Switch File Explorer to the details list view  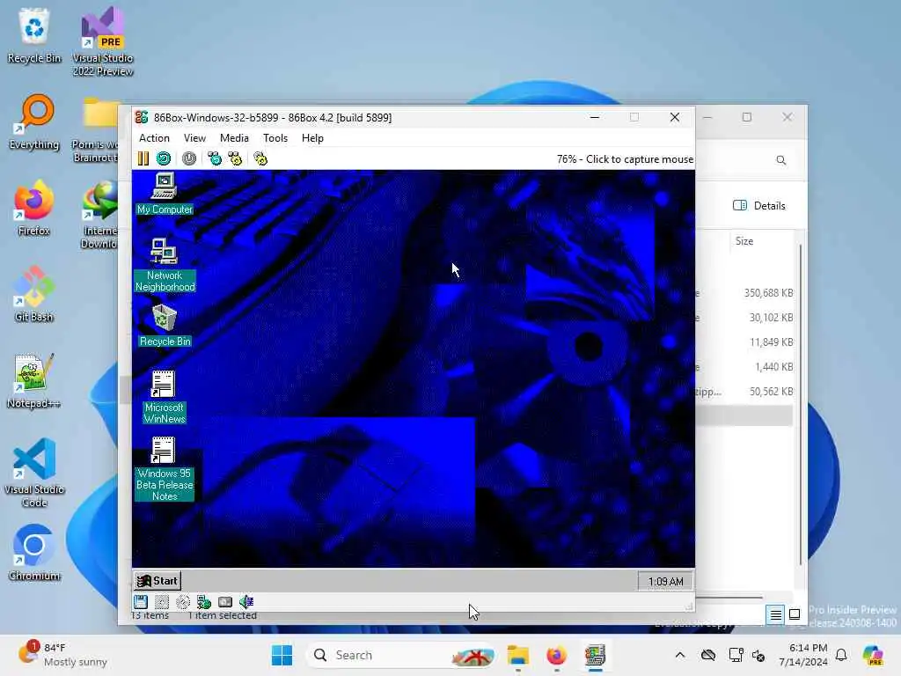point(775,615)
